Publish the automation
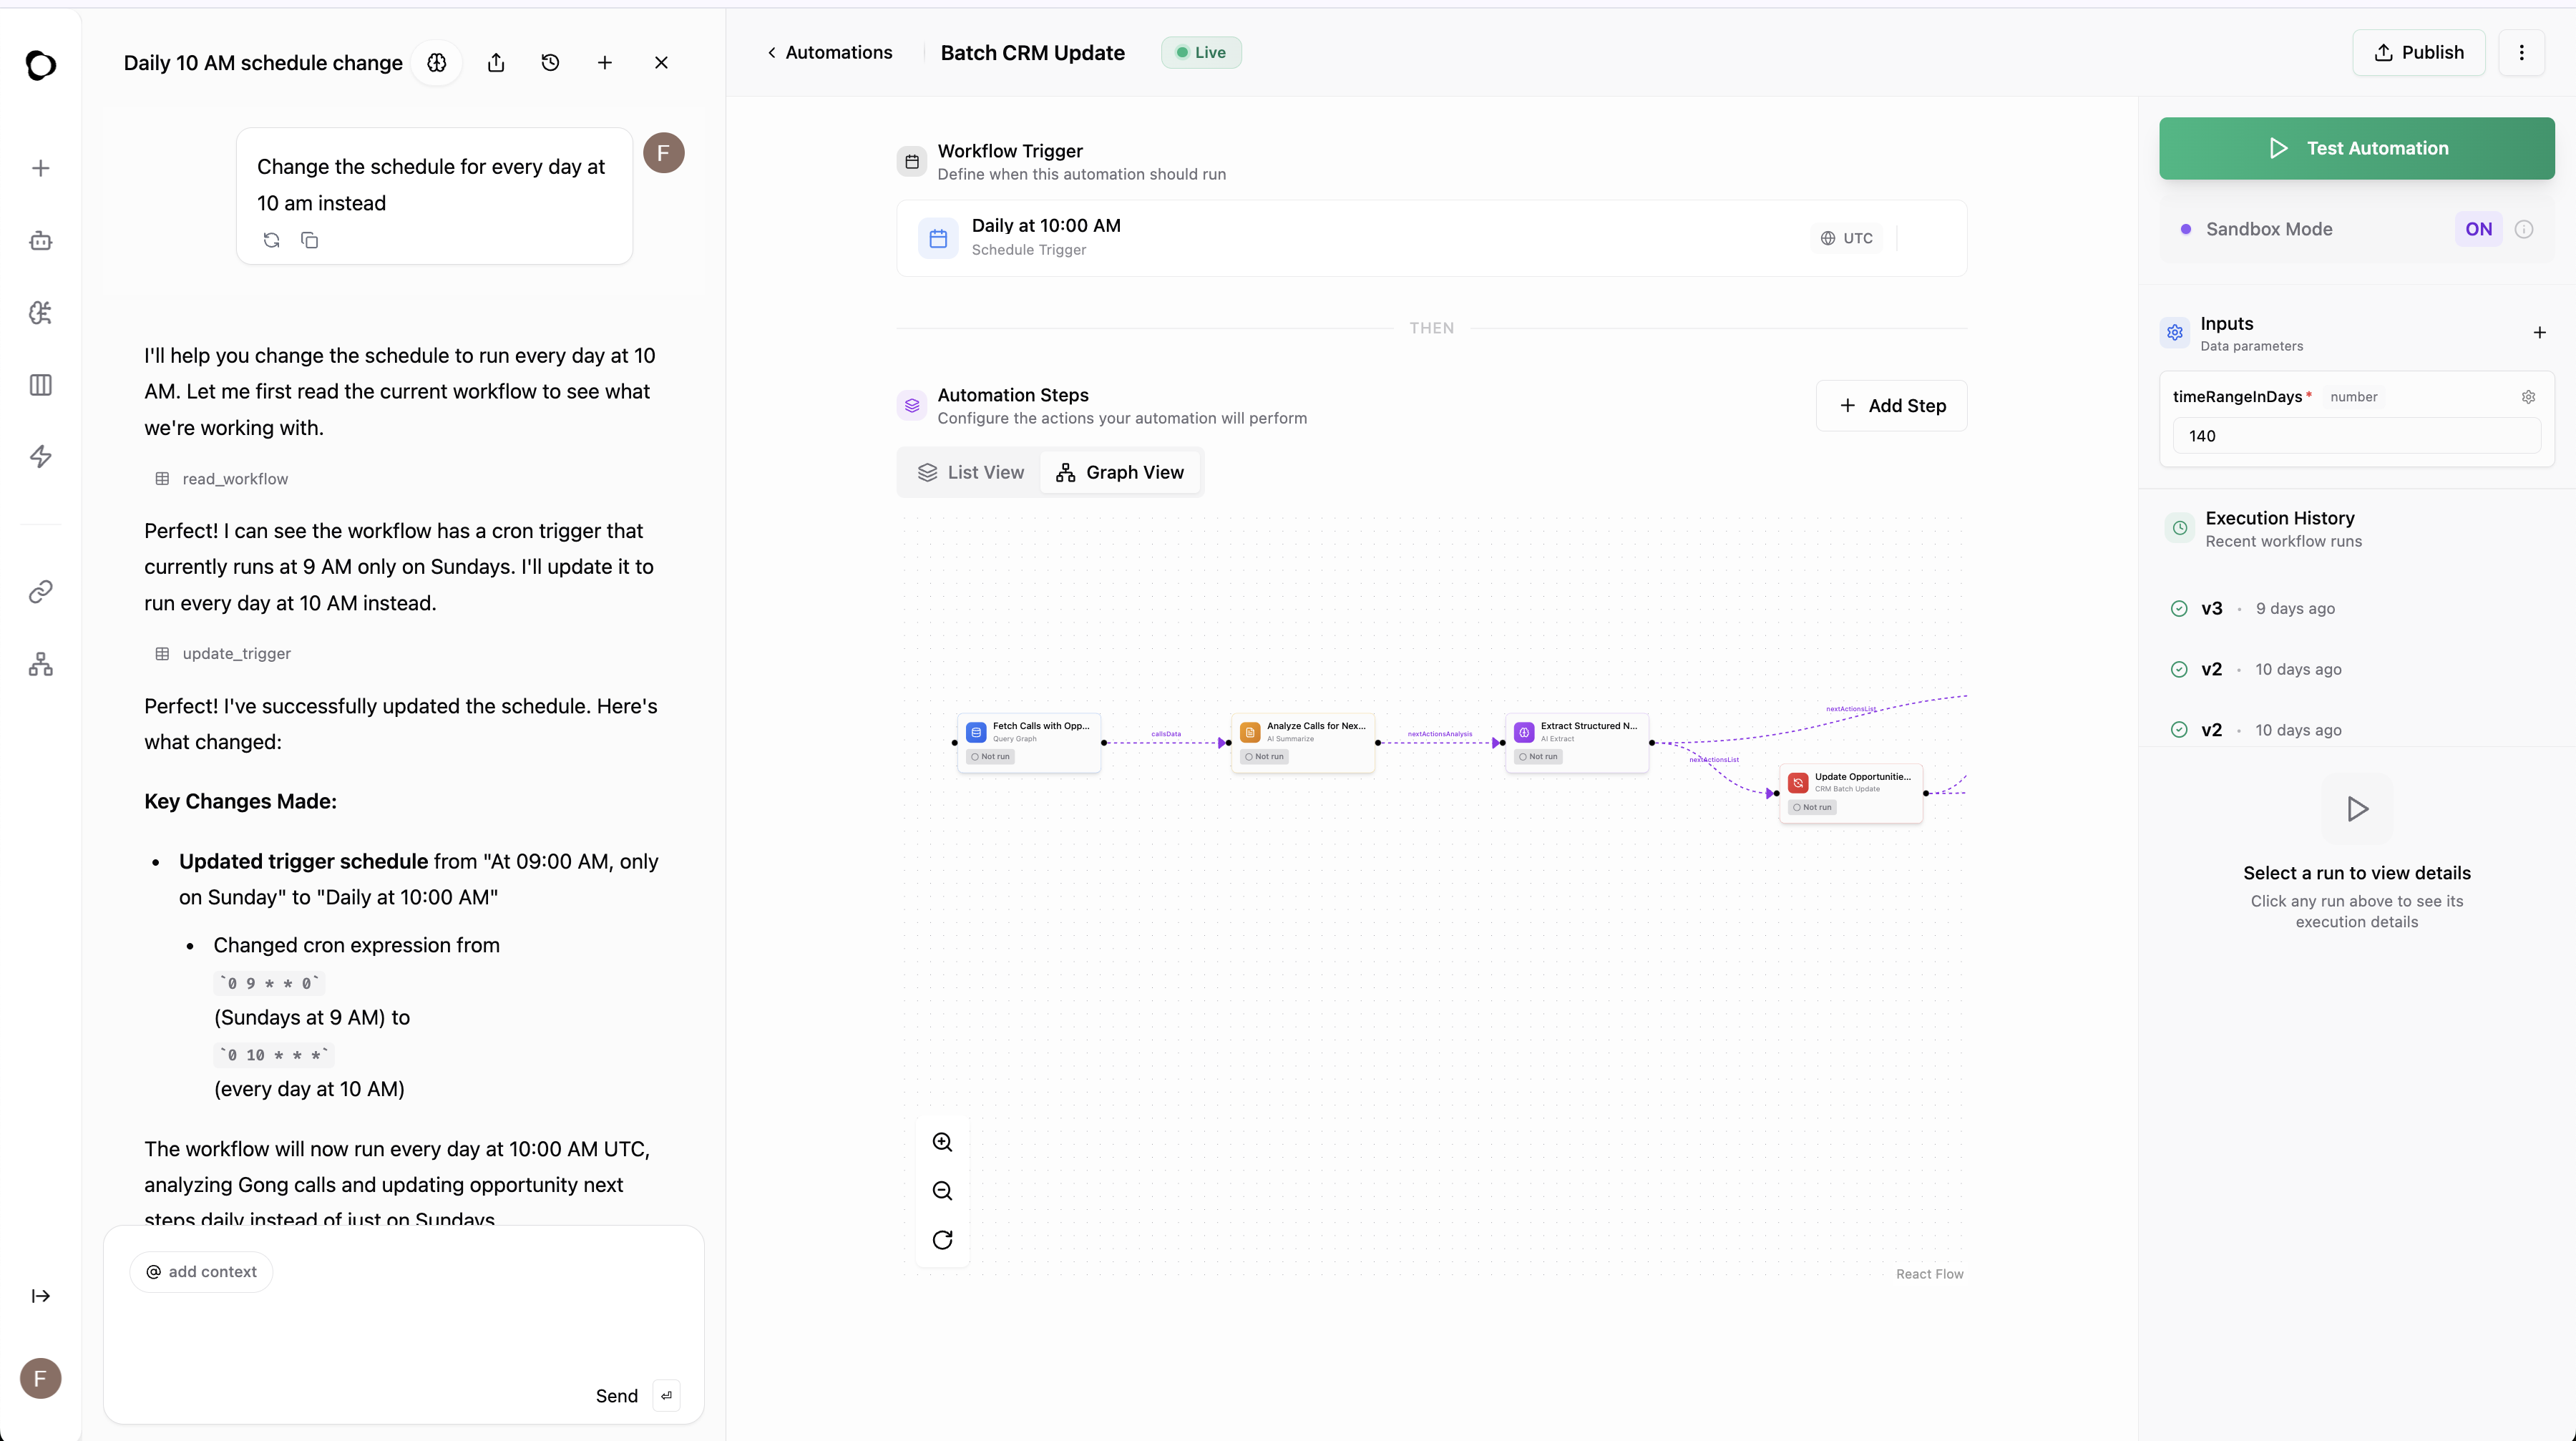The image size is (2576, 1441). 2418,52
